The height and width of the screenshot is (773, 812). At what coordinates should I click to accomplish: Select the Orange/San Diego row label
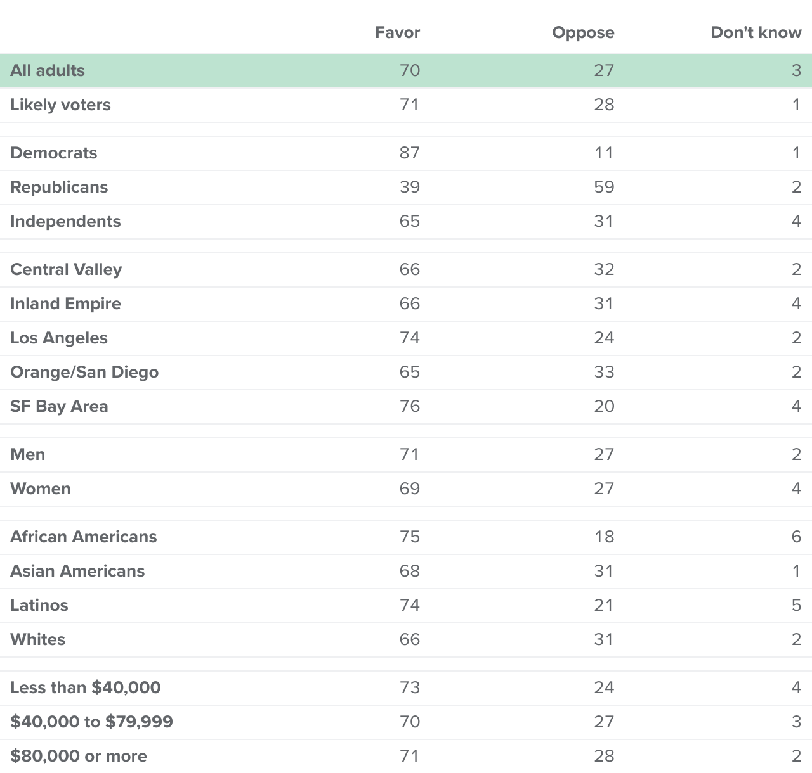[x=84, y=372]
